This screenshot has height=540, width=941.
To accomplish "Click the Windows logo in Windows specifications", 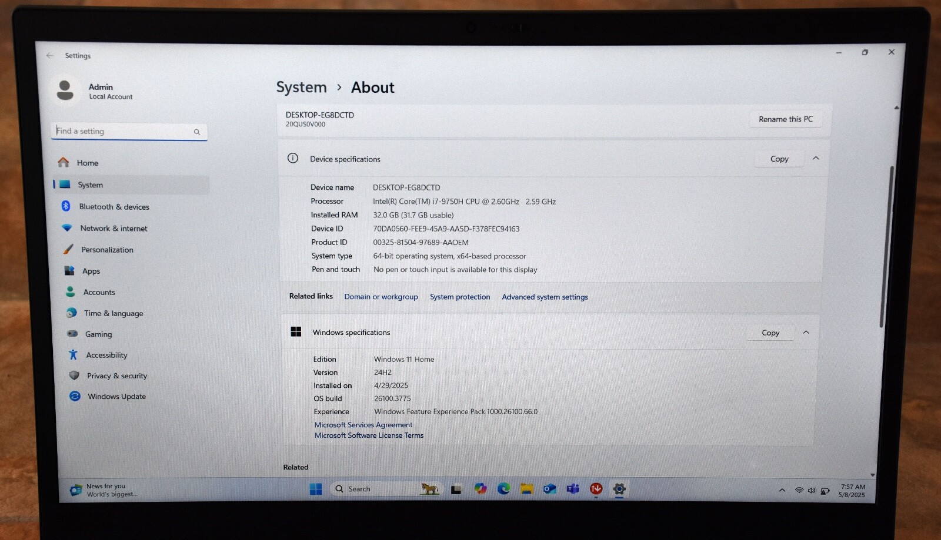I will (x=296, y=331).
